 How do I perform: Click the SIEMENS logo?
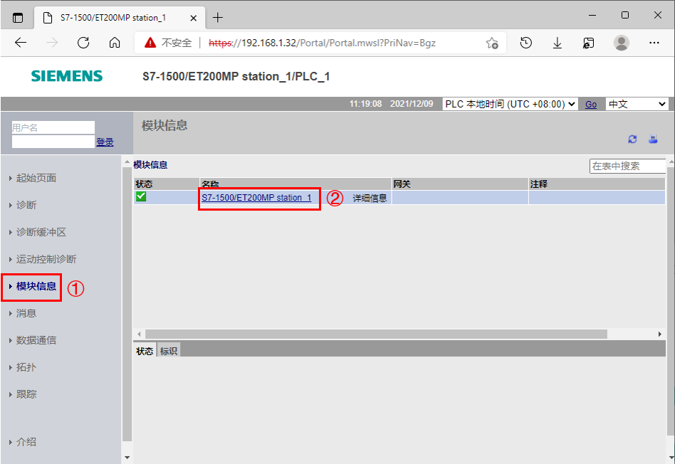[x=67, y=76]
